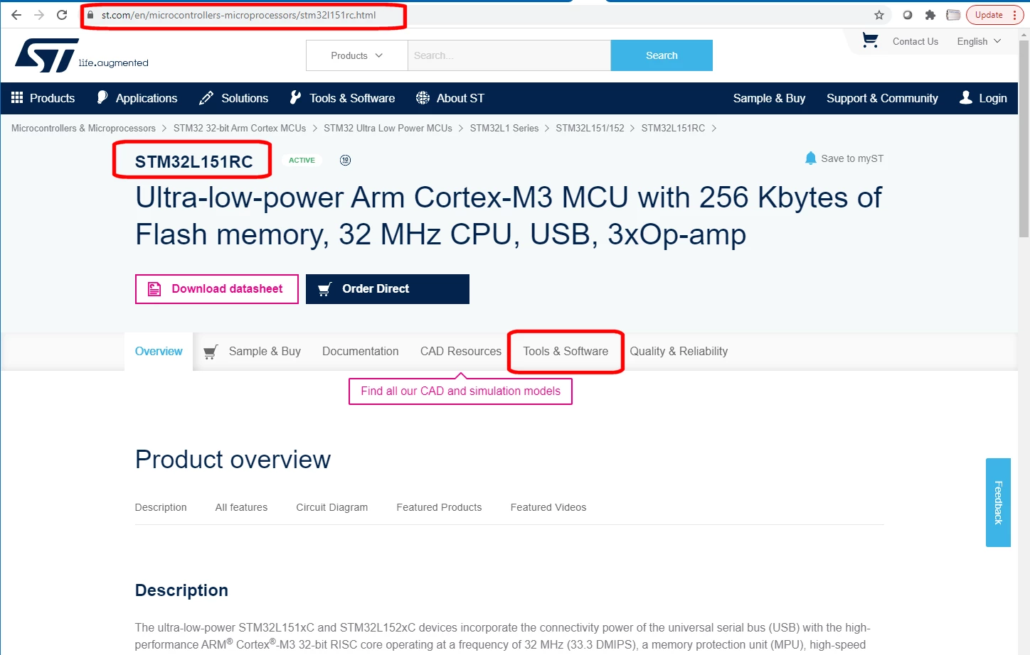Open the blue Feedback side tab
Screen dimensions: 1030x655
998,502
